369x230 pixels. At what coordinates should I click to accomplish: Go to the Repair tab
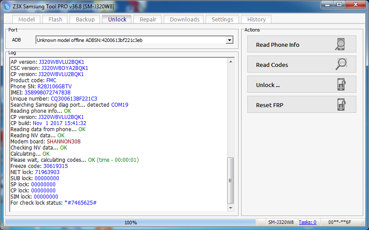pyautogui.click(x=148, y=19)
